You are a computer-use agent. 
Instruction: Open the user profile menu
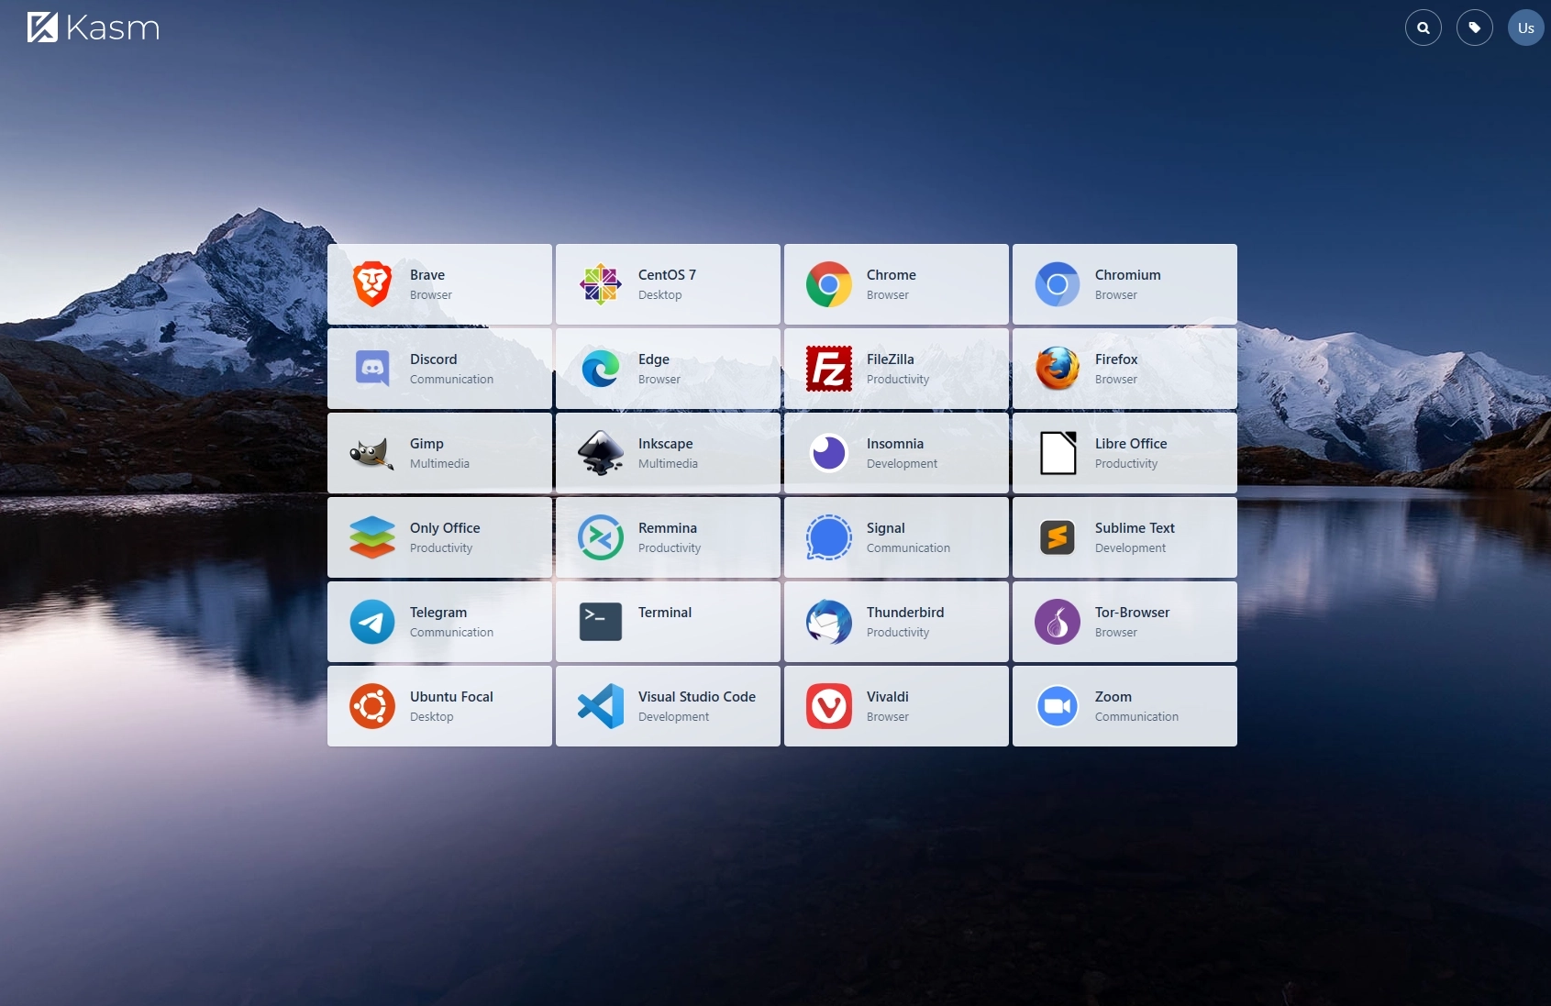[1525, 28]
